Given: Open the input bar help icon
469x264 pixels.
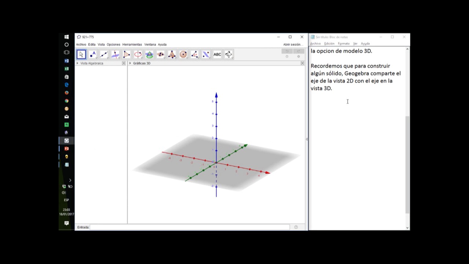Looking at the screenshot, I should pyautogui.click(x=296, y=227).
